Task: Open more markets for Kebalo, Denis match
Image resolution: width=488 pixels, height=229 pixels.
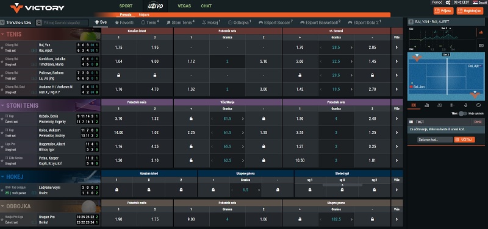Action: [x=396, y=119]
